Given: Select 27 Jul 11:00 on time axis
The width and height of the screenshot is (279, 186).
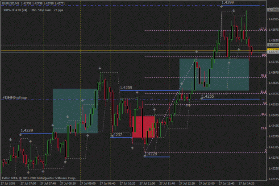Looking at the screenshot, I should click(147, 183).
